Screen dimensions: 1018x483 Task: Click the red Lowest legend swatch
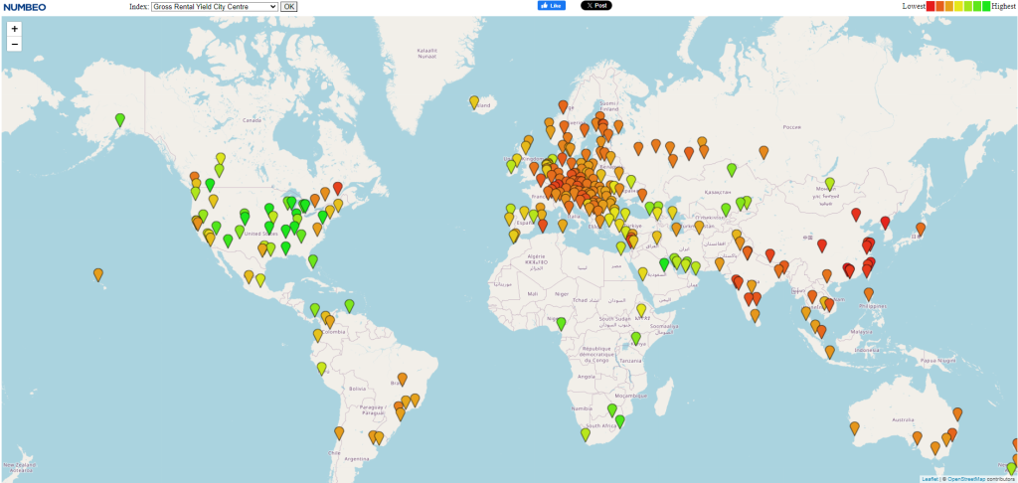coord(932,6)
